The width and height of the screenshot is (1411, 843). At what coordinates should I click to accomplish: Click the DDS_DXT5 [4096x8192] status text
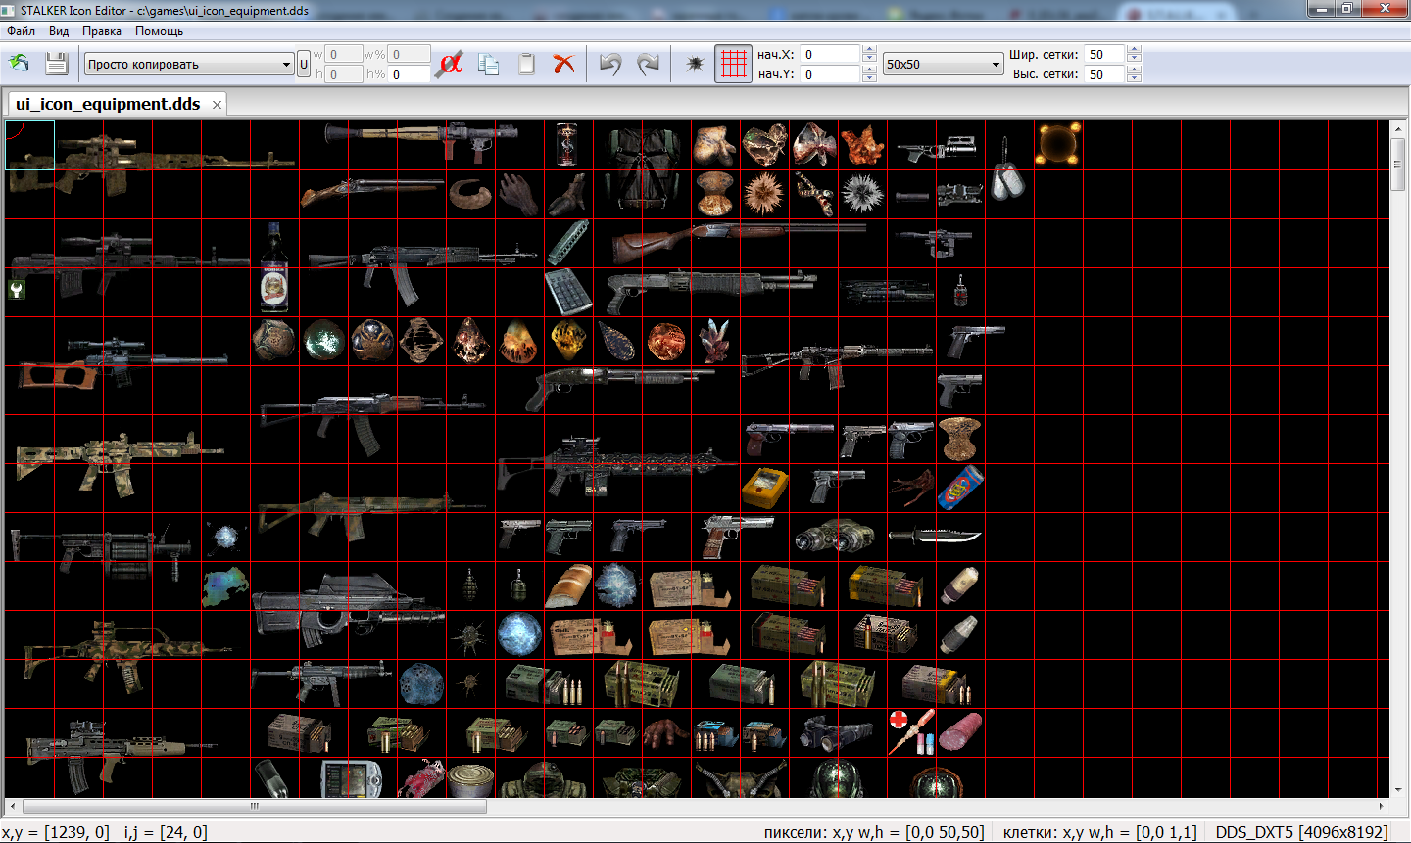(x=1302, y=832)
